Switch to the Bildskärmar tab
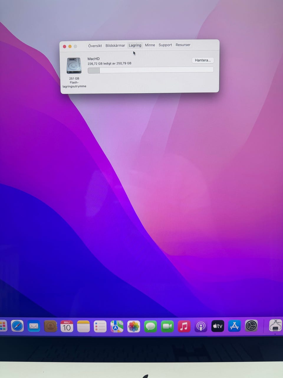Screen dimensions: 283x378 (x=115, y=45)
